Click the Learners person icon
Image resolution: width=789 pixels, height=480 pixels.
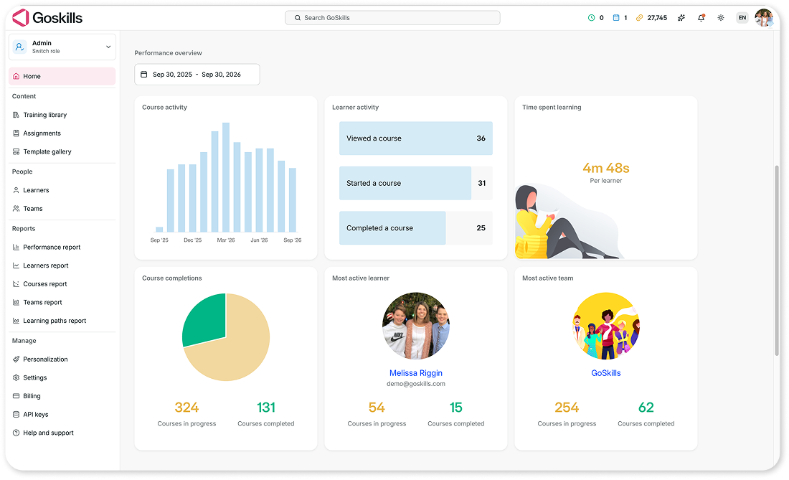click(x=16, y=190)
